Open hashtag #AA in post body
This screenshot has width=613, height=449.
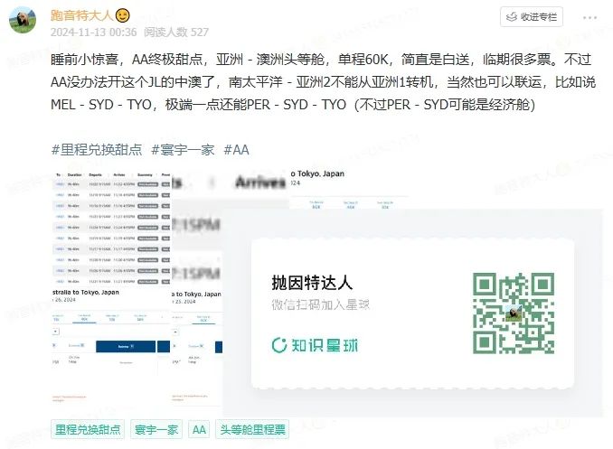(x=236, y=150)
